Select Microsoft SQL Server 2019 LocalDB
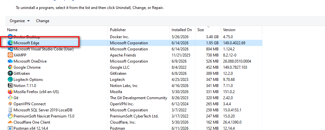 click(43, 110)
